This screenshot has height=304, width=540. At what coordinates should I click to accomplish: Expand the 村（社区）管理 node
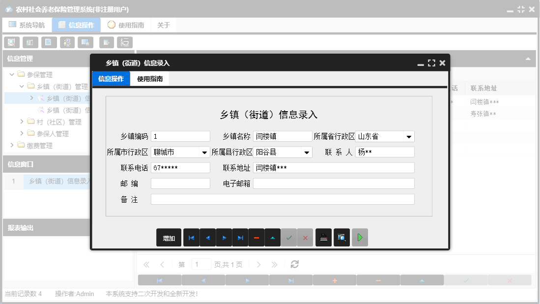coord(21,122)
